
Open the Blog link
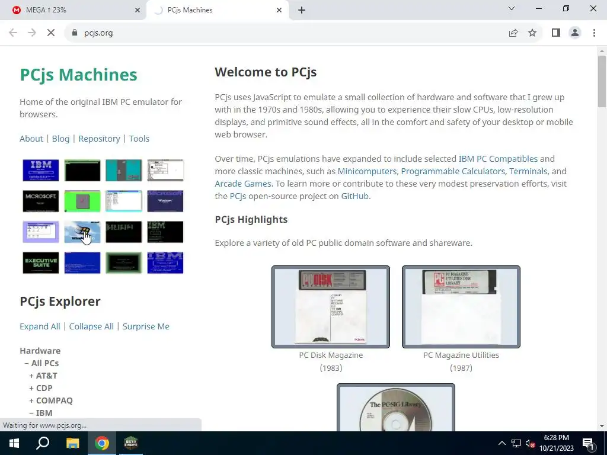61,139
